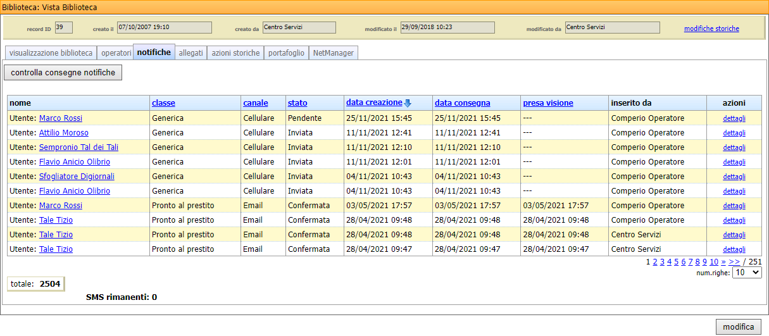Image resolution: width=769 pixels, height=336 pixels.
Task: Open the num.righe rows dropdown
Action: (746, 273)
